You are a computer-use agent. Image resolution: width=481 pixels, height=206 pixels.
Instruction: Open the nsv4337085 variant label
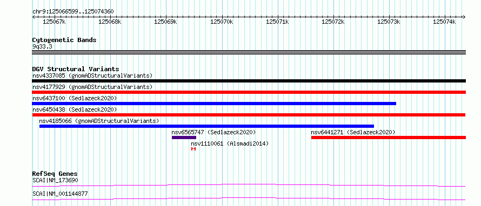tap(92, 75)
